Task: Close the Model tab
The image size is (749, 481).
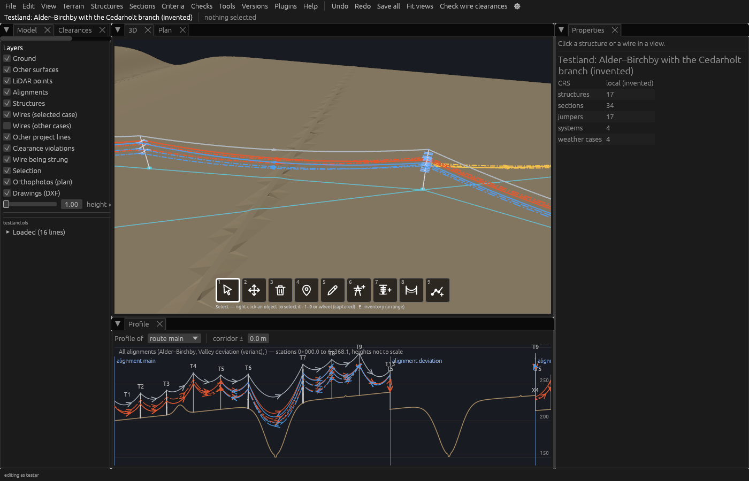Action: pos(48,30)
